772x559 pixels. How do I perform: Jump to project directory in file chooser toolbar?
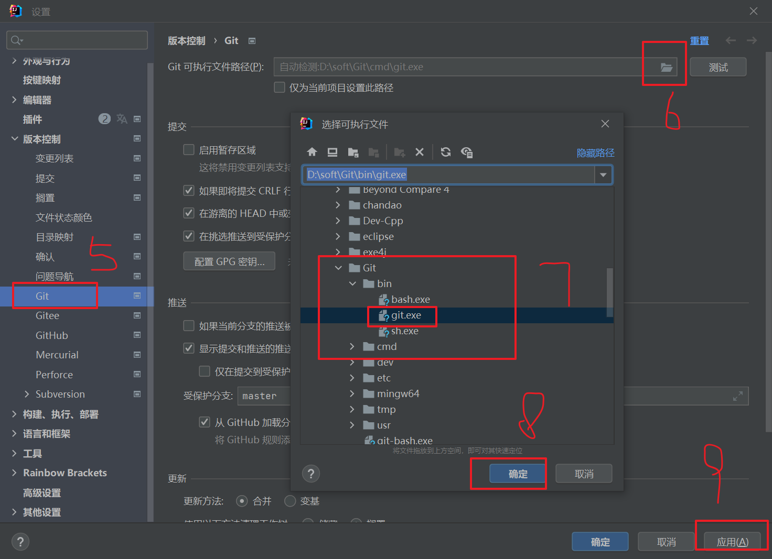353,152
